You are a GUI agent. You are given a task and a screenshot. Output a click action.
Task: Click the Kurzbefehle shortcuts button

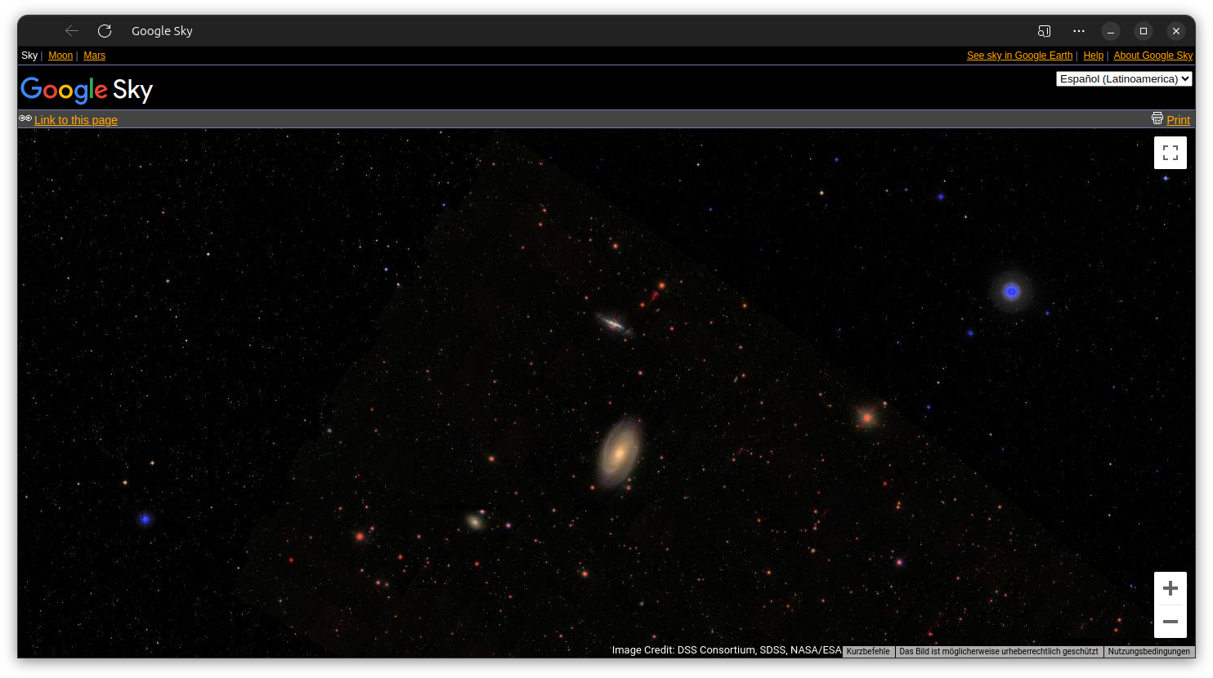coord(868,652)
